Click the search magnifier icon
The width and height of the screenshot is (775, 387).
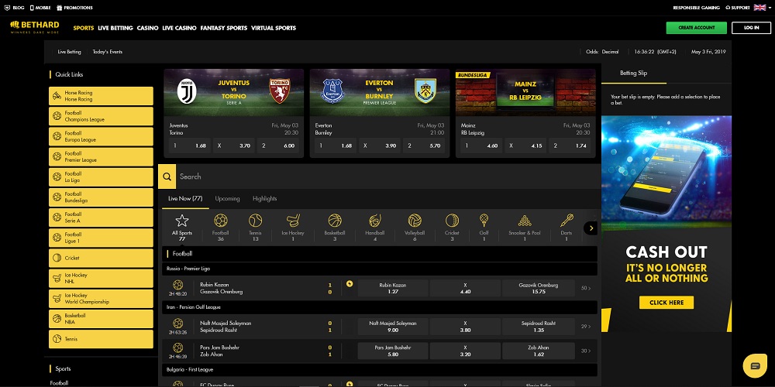(x=167, y=176)
